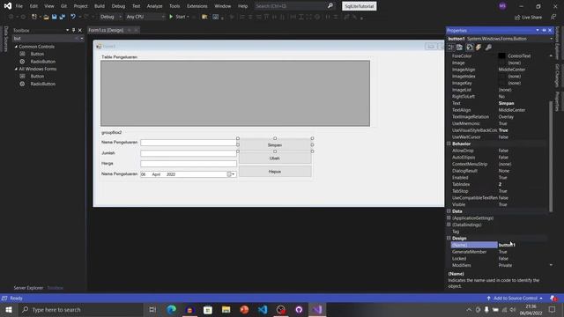The image size is (564, 317).
Task: Switch to Server Explorer tab
Action: pyautogui.click(x=28, y=288)
